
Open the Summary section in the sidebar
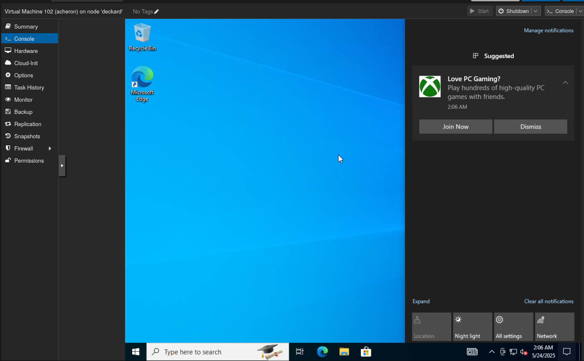pos(29,26)
